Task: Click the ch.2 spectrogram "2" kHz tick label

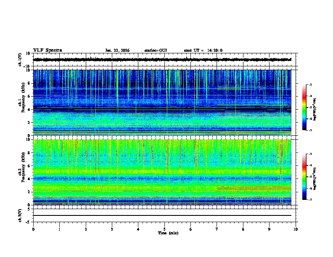Action: point(29,192)
